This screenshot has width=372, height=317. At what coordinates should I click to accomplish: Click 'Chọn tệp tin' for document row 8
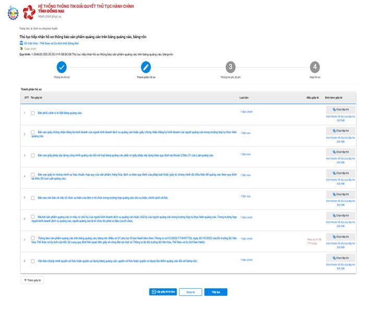pyautogui.click(x=340, y=258)
